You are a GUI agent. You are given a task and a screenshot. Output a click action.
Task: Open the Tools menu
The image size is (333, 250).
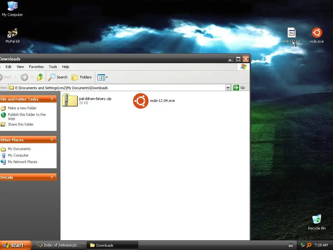click(x=53, y=67)
